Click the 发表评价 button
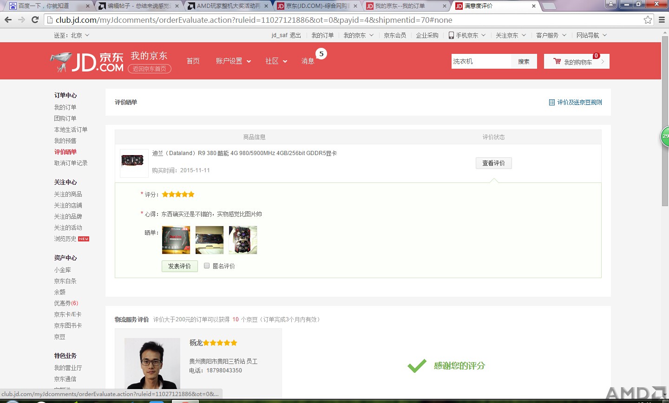669x403 pixels. pos(180,266)
